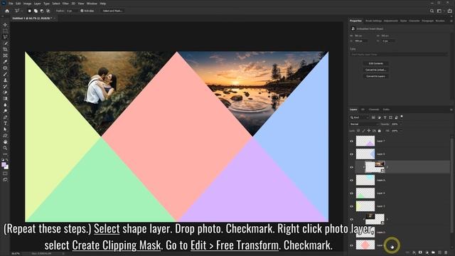Select the Polygonal Lasso tool

(5, 37)
